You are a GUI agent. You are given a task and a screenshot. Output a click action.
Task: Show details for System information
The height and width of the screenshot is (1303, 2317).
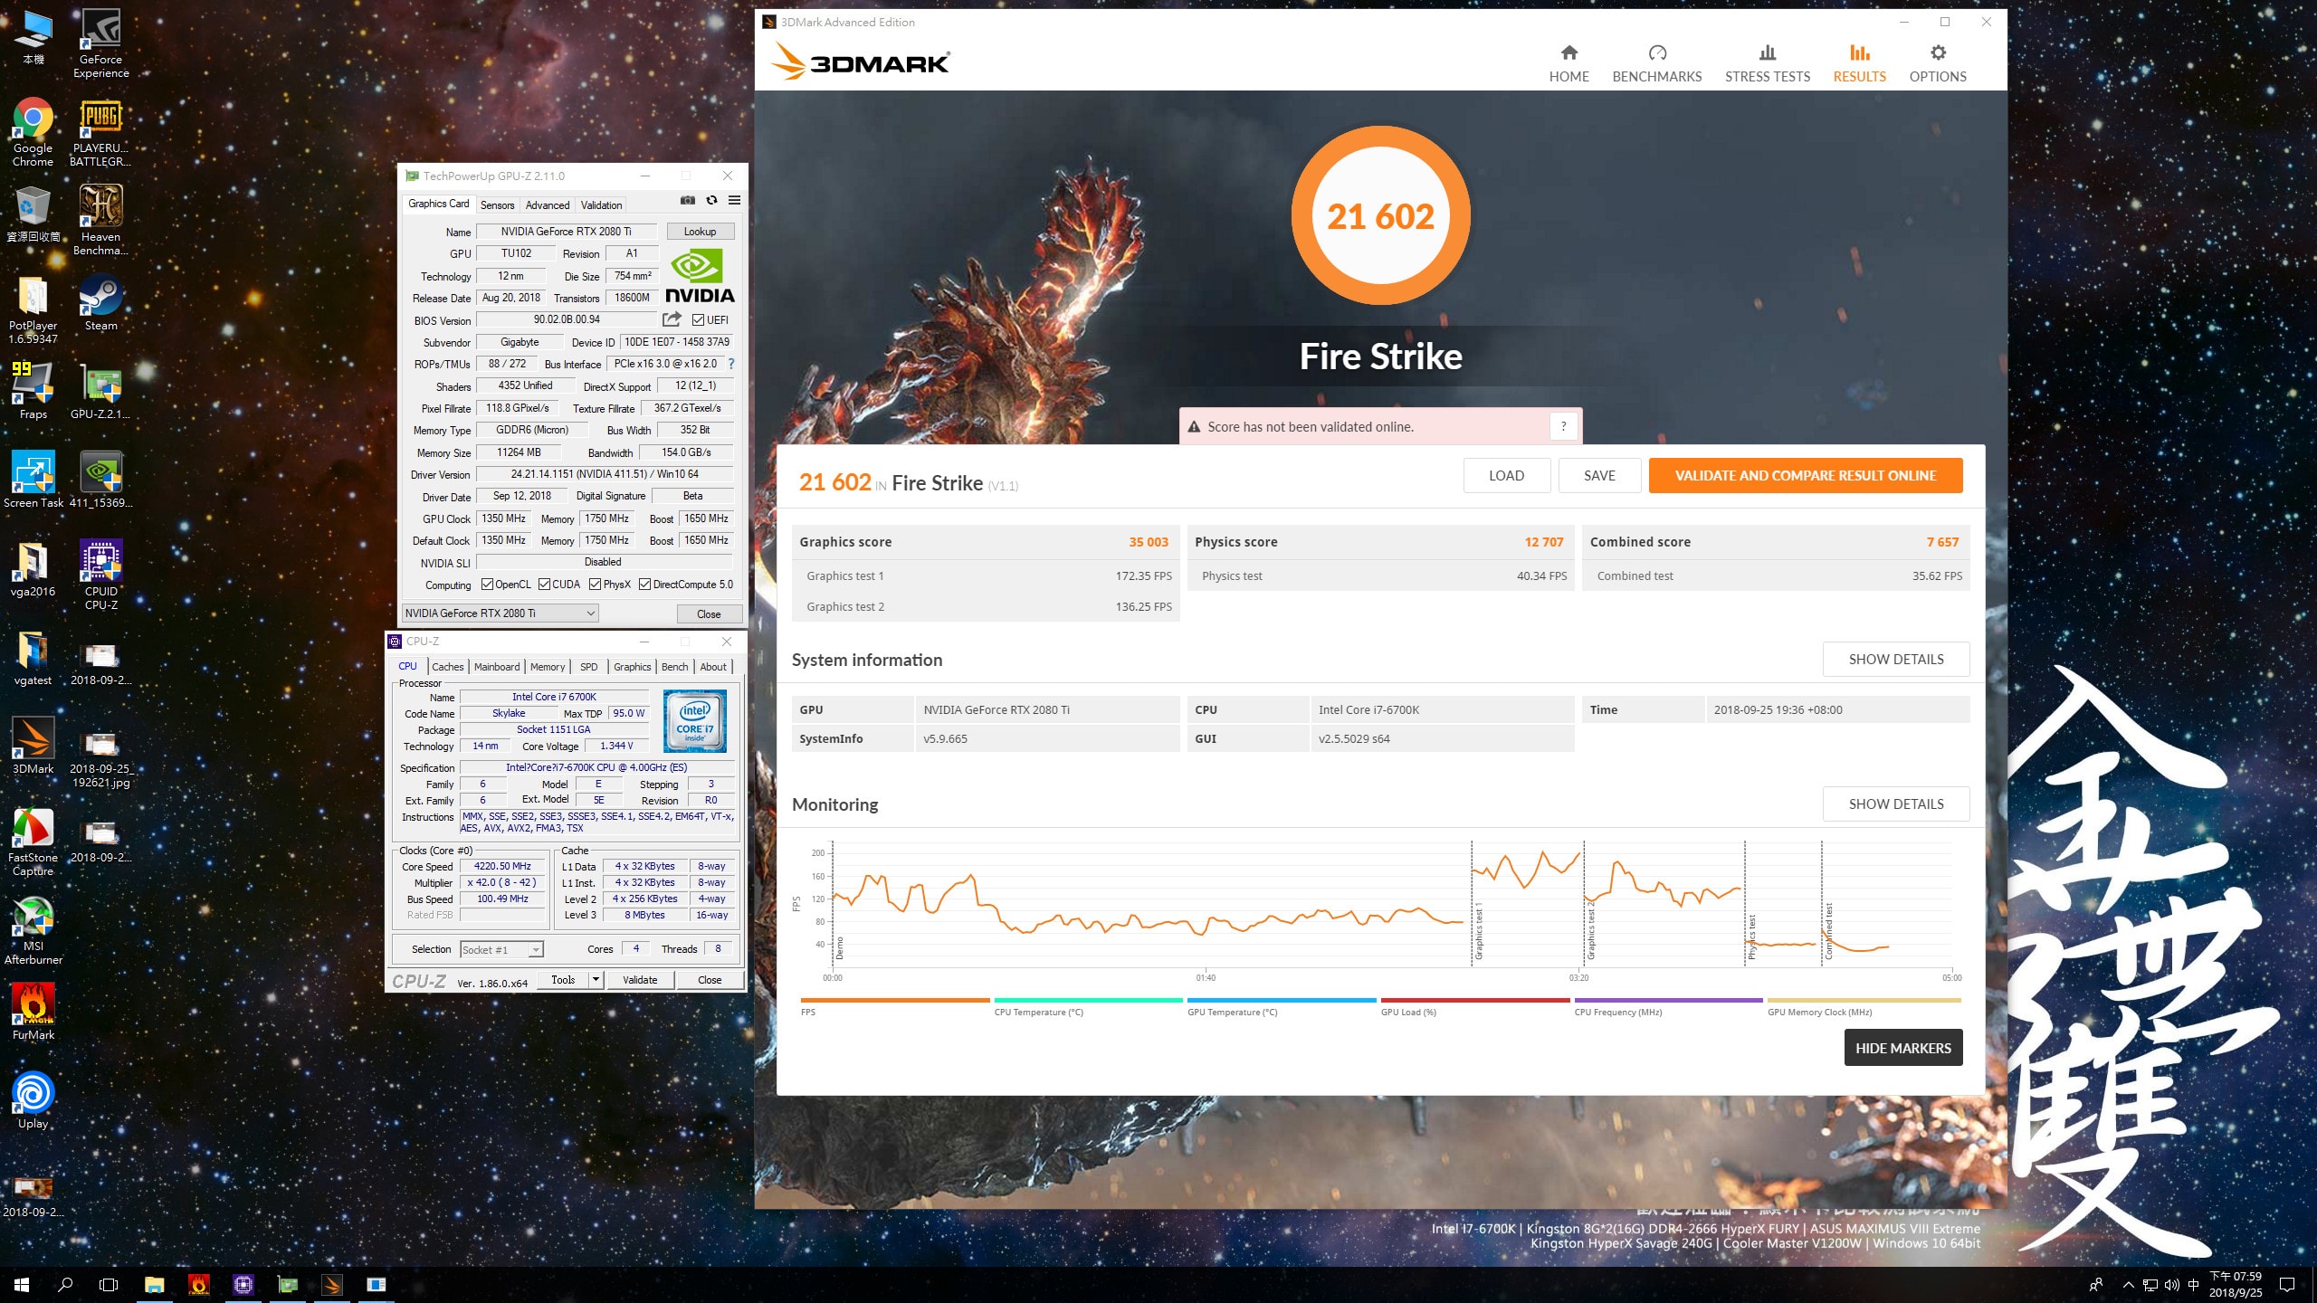click(x=1895, y=660)
